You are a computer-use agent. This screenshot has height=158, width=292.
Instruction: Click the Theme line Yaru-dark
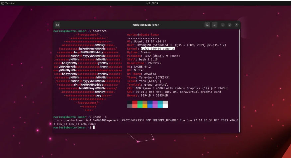tap(148, 77)
